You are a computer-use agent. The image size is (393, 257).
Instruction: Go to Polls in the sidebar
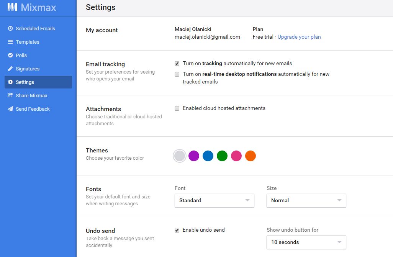(x=21, y=56)
